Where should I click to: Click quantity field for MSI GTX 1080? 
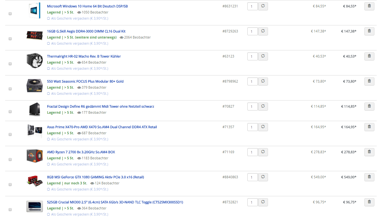252,177
